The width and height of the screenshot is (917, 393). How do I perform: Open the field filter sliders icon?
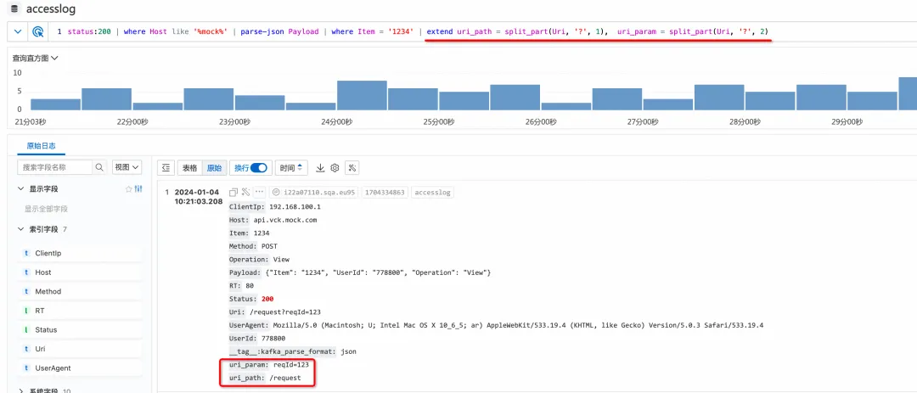coord(138,189)
